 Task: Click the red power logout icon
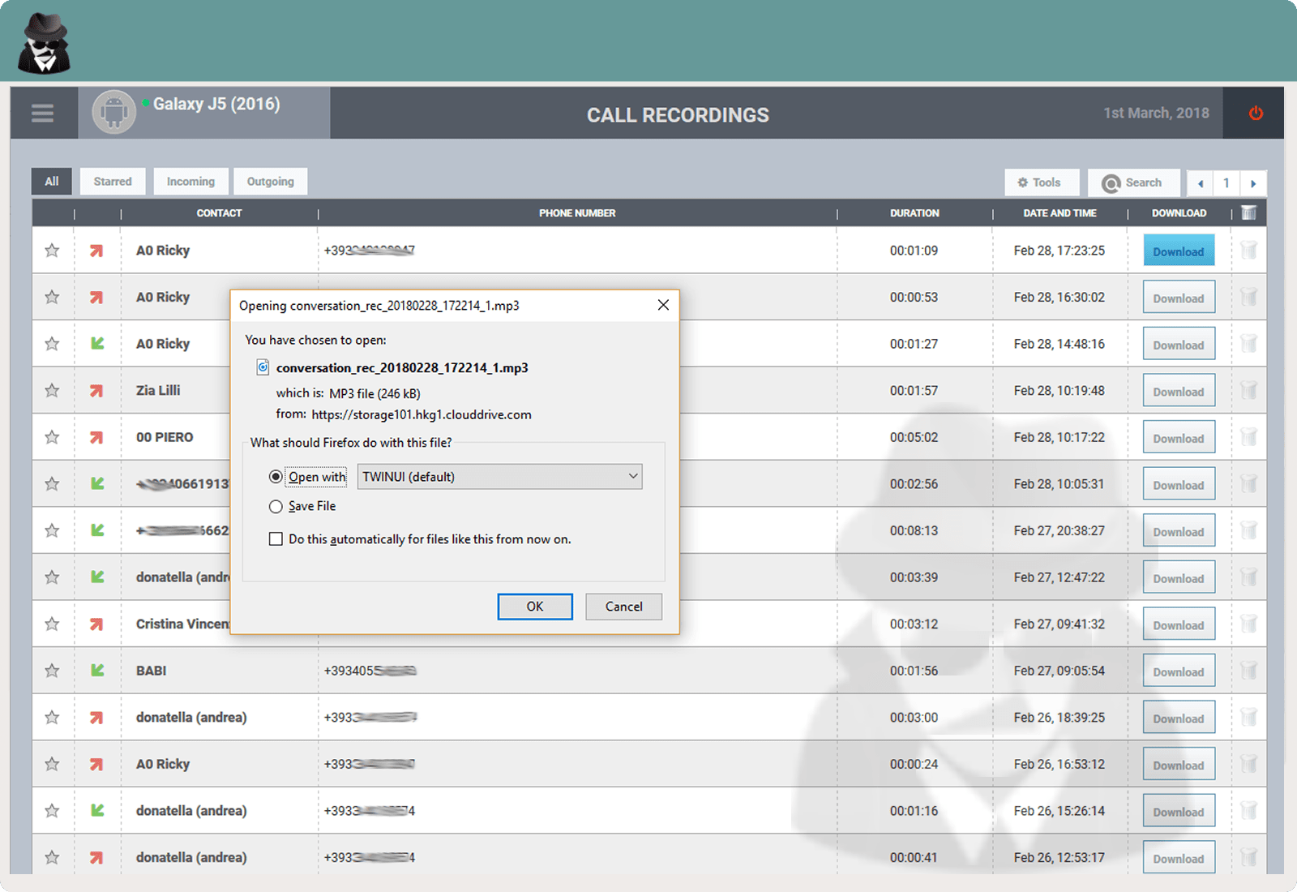click(1255, 114)
